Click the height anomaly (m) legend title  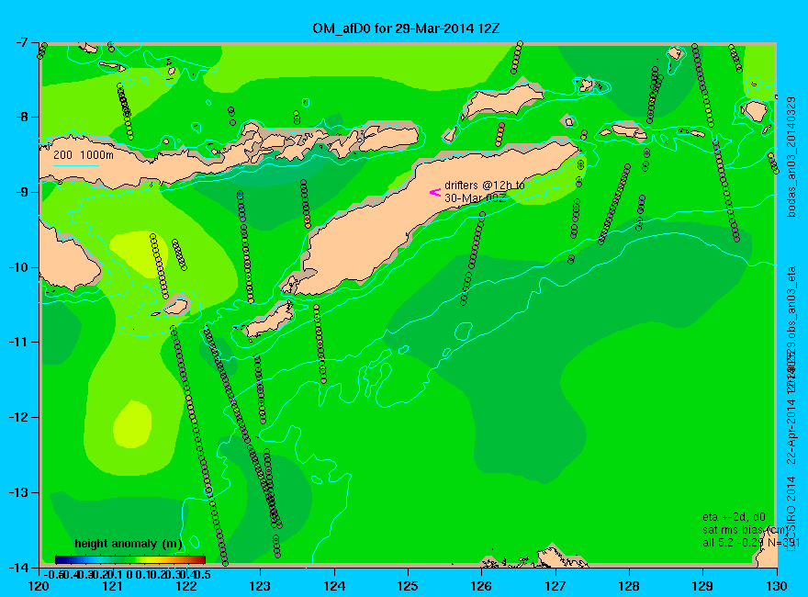(129, 544)
